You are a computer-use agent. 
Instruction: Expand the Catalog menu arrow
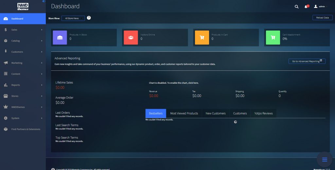42,41
